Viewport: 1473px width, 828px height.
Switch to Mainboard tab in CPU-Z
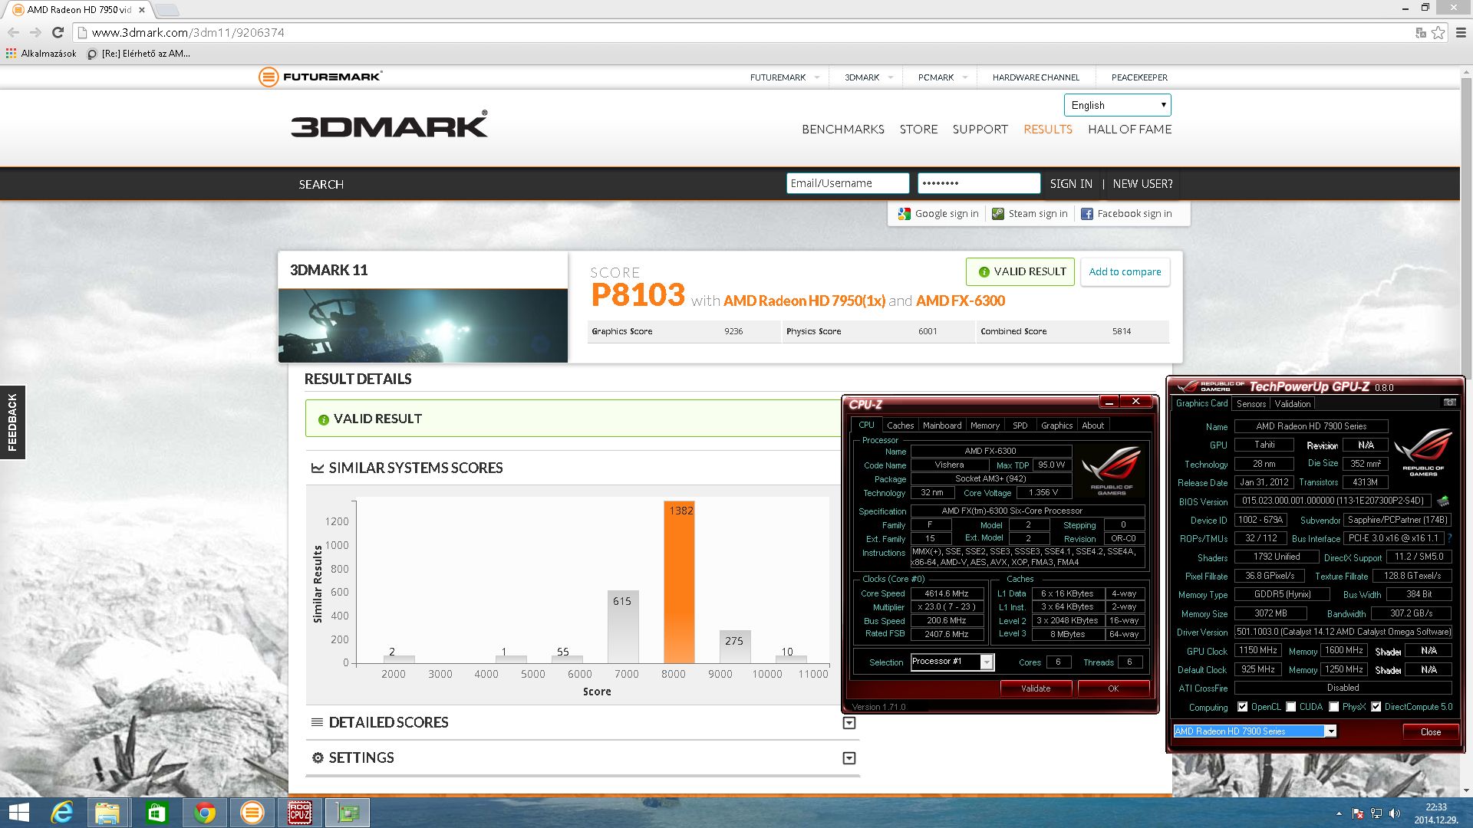coord(942,426)
